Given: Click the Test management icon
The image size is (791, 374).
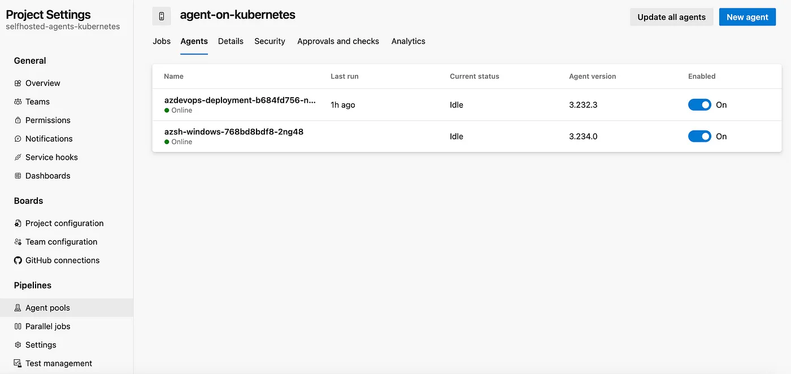Looking at the screenshot, I should pos(18,364).
